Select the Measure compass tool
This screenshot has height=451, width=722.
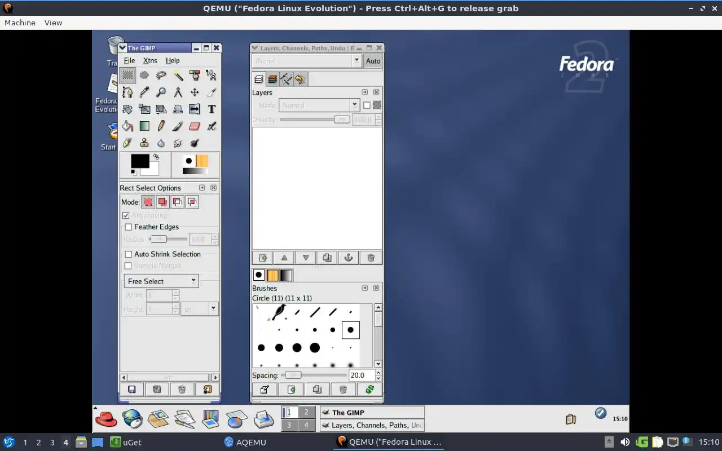click(178, 92)
